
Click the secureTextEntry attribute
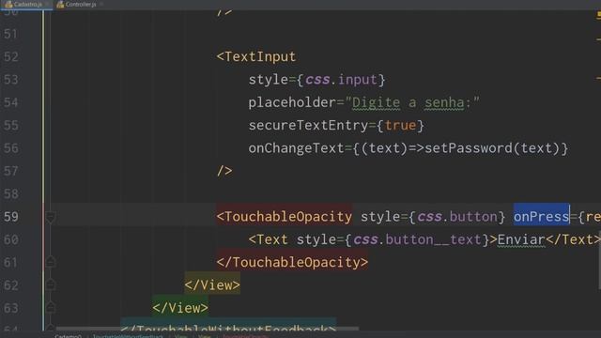(x=308, y=125)
